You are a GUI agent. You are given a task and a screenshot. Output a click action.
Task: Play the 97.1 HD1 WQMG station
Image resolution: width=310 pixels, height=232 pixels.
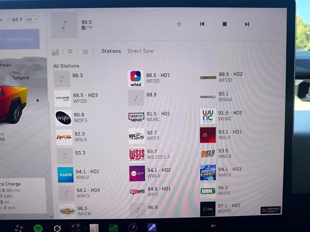(220, 209)
